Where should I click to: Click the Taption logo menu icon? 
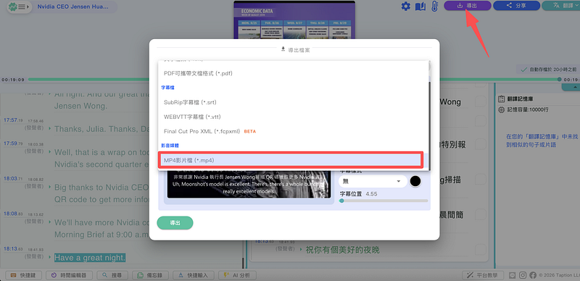pos(19,7)
